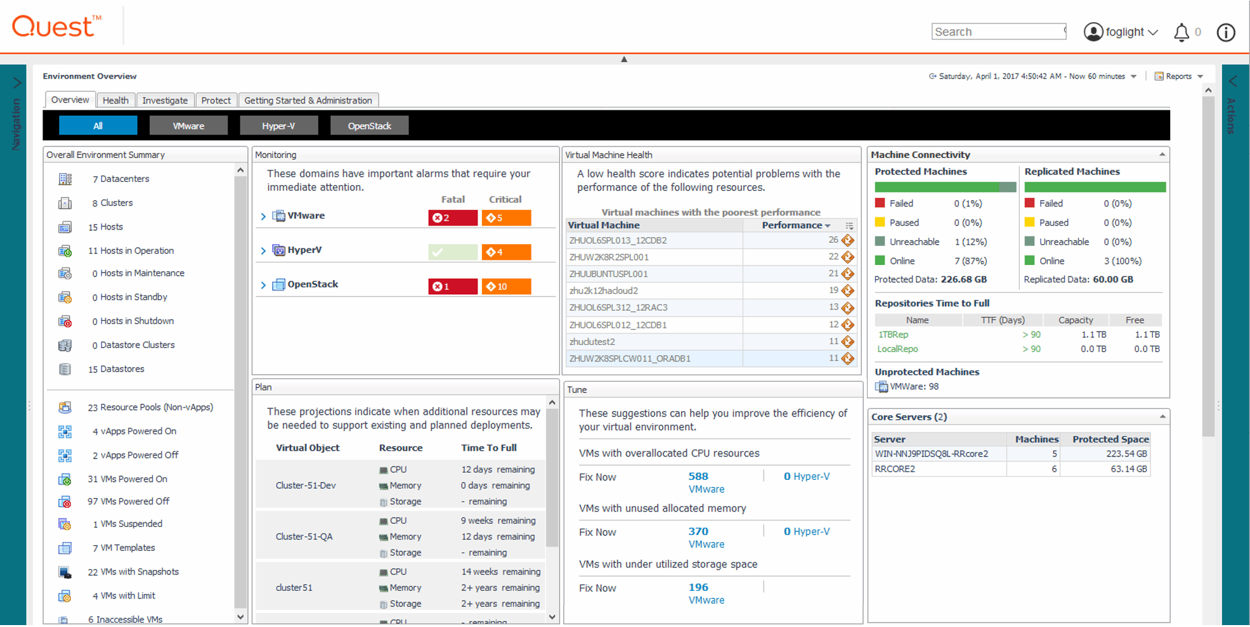Click the VMs with Snapshots icon
1250x627 pixels.
click(x=65, y=572)
